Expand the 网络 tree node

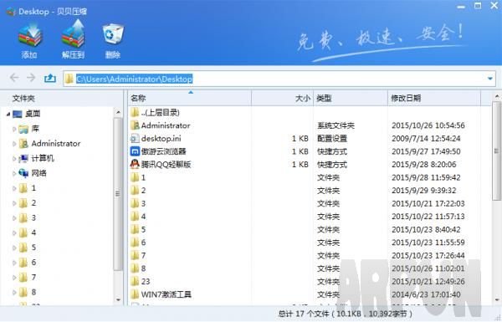click(x=14, y=173)
